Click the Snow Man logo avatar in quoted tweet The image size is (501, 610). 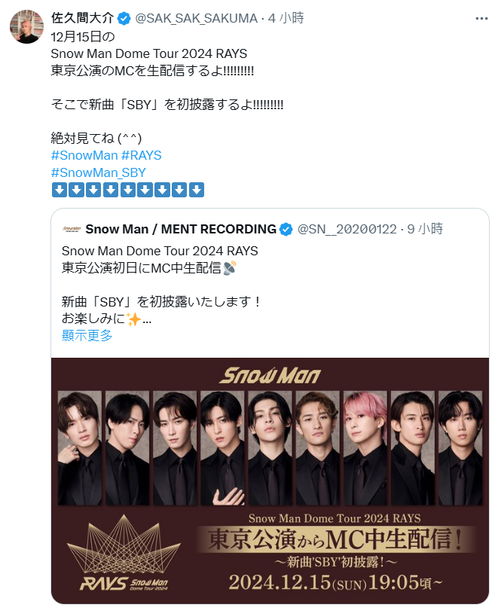click(72, 229)
